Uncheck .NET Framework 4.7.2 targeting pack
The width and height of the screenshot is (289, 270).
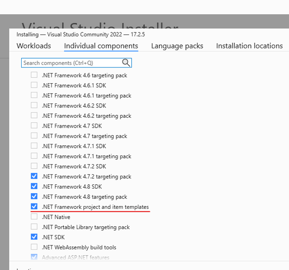[x=34, y=176]
